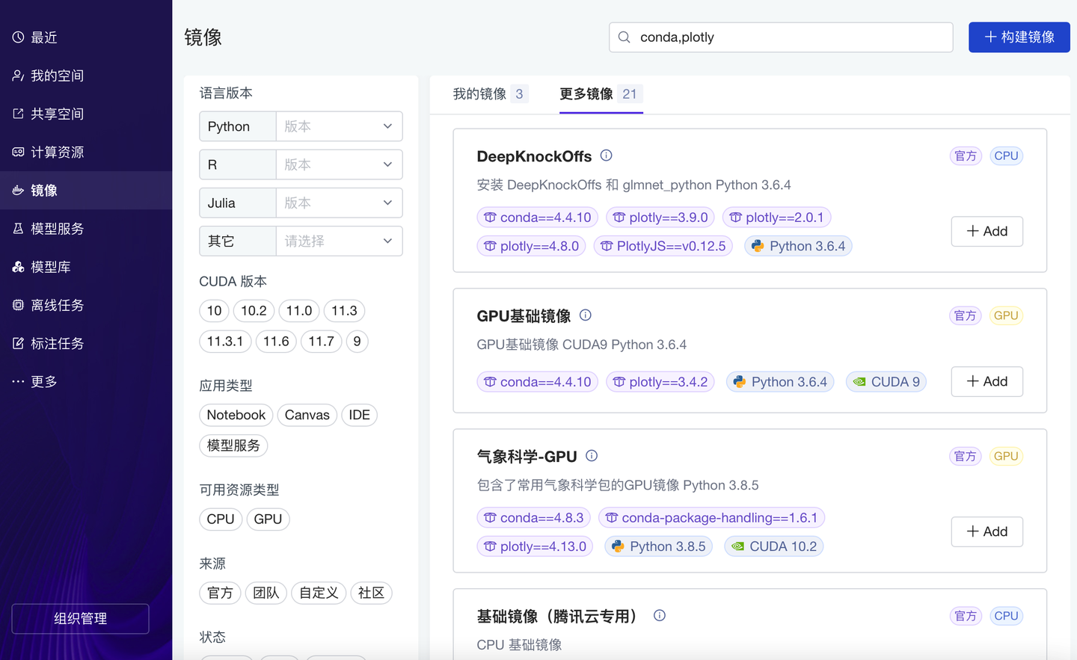Open the 其它 请选择 dropdown
This screenshot has width=1077, height=660.
click(340, 241)
